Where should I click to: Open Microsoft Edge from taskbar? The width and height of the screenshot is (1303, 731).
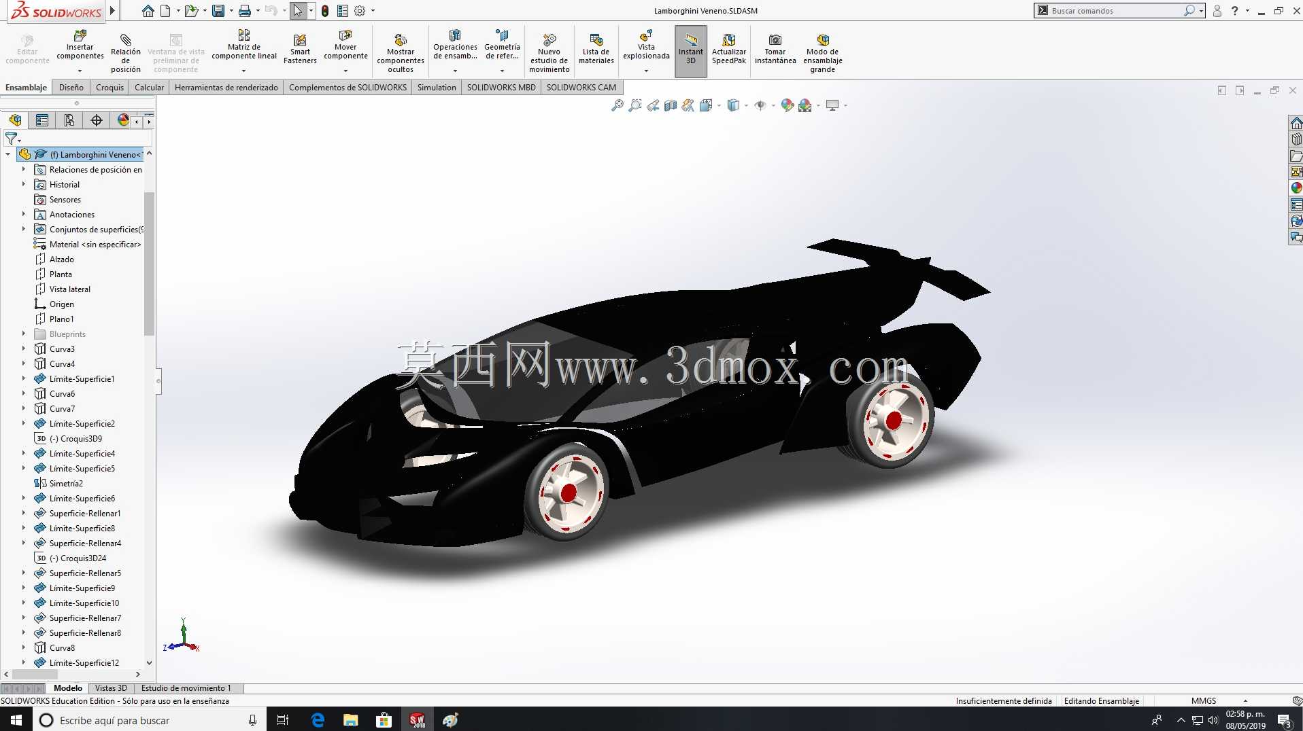point(318,720)
